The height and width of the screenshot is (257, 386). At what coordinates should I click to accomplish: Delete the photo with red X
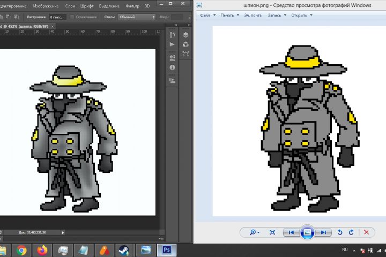click(x=367, y=232)
